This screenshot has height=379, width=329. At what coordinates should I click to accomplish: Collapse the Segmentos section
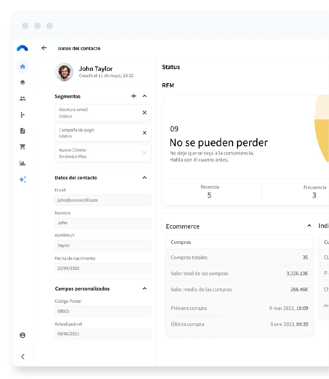145,96
